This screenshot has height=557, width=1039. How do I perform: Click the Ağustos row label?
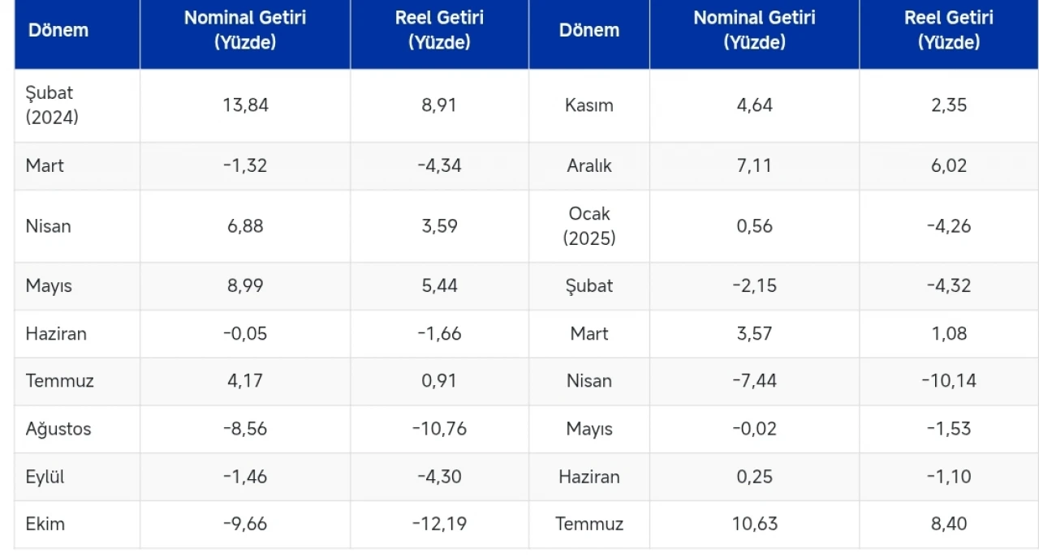click(58, 429)
